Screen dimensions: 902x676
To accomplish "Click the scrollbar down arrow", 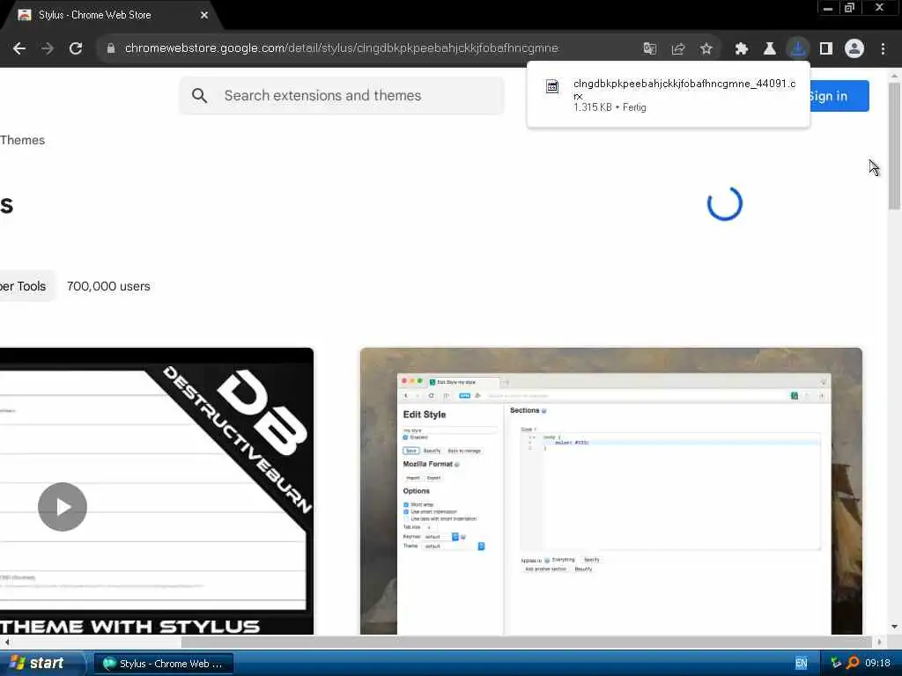I will [x=894, y=627].
